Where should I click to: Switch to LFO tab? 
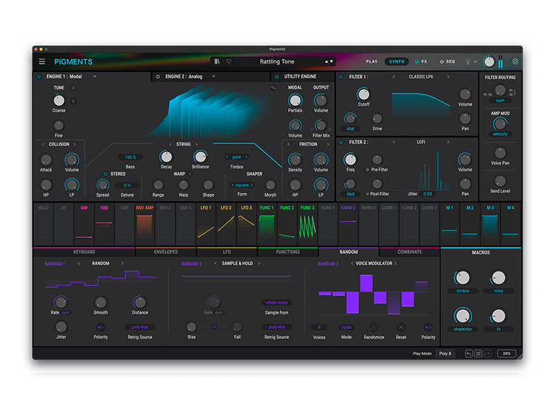[x=227, y=252]
